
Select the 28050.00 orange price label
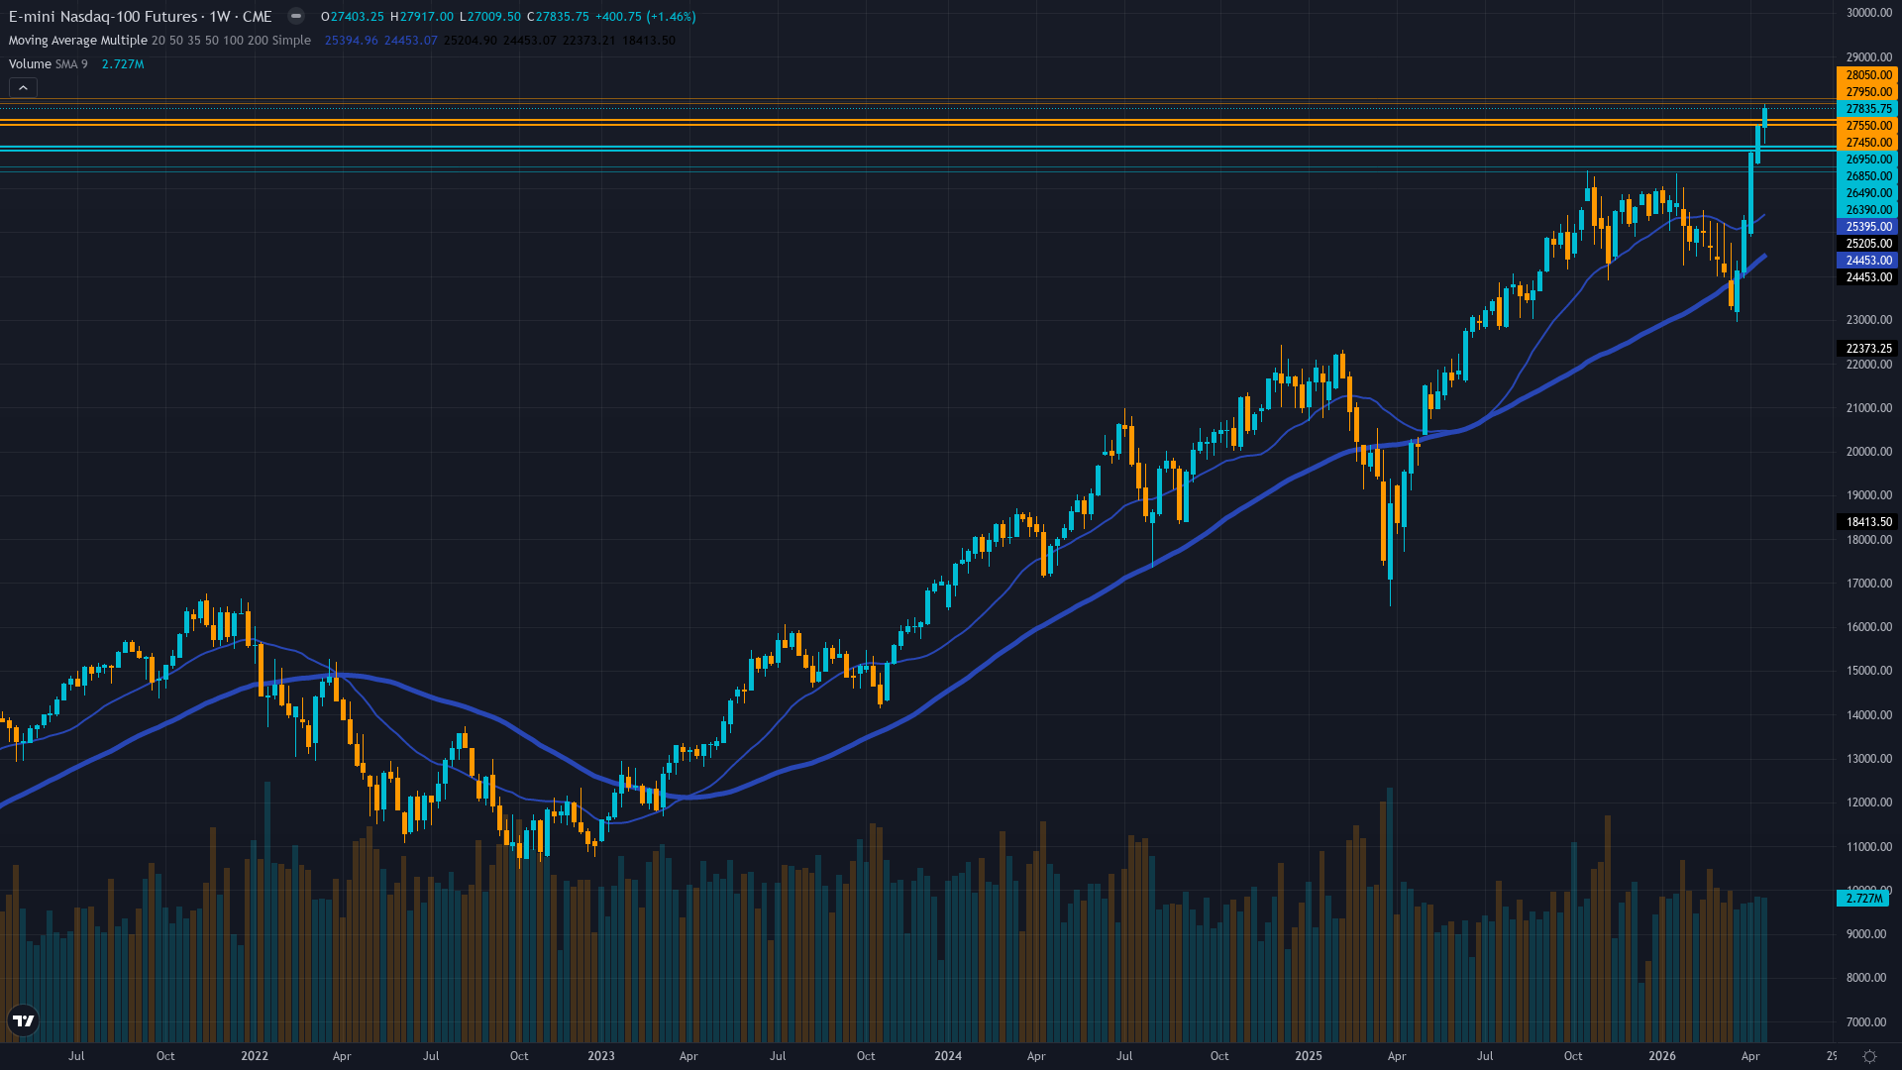[x=1867, y=75]
